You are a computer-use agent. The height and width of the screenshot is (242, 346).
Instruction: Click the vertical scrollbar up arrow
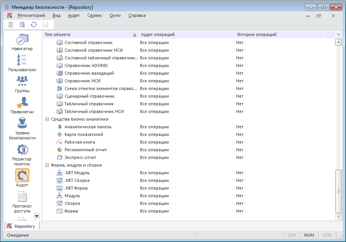(338, 42)
